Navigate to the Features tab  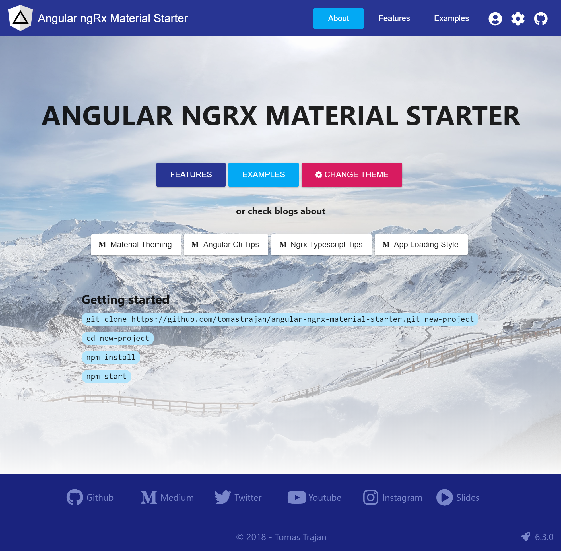tap(394, 19)
